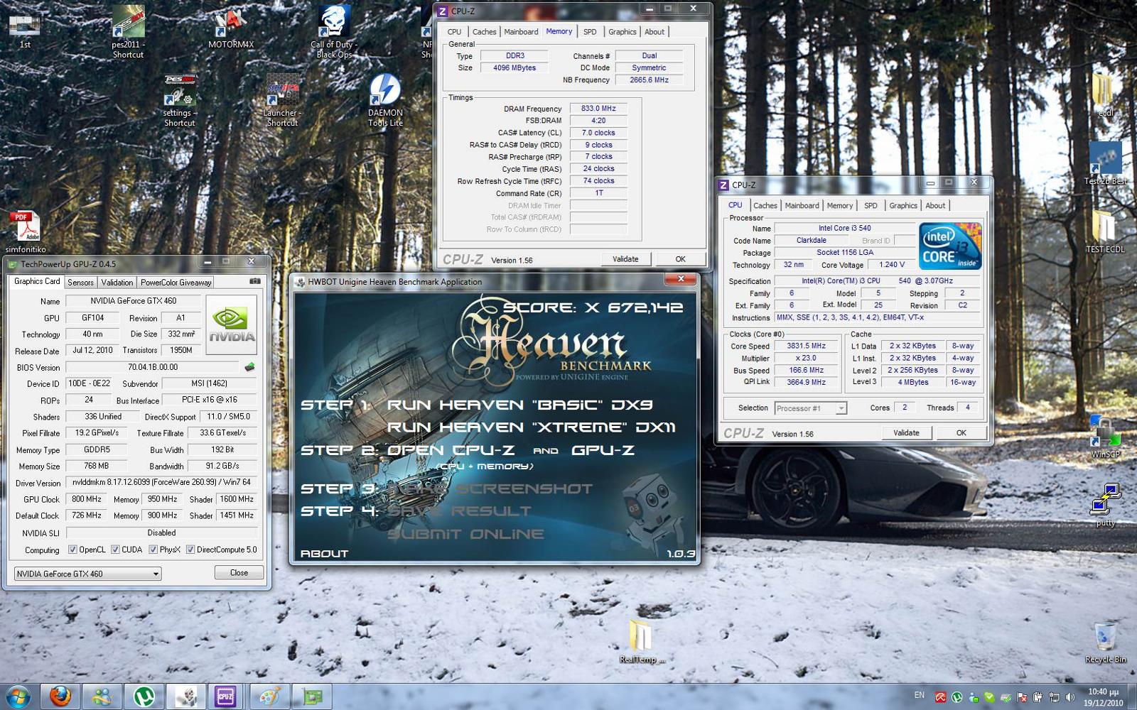Screen dimensions: 1137x710
Task: Click OPEN CPU-Z in Heaven app
Action: (x=451, y=450)
